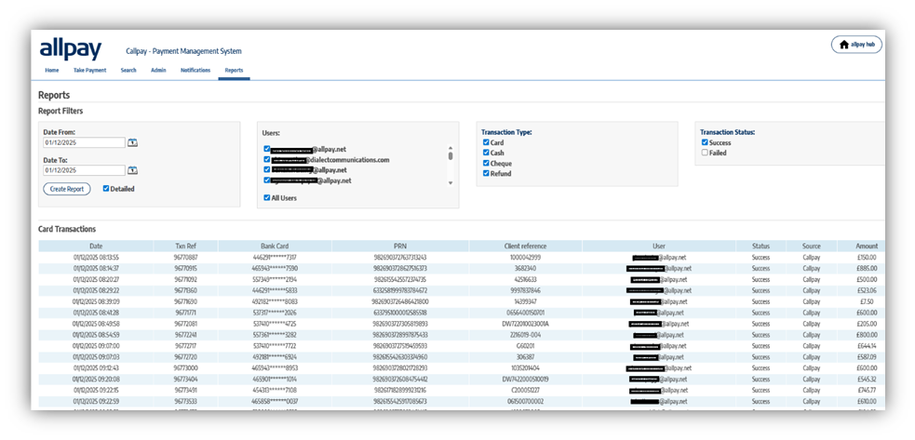Uncheck the Cash transaction type
915x440 pixels.
(486, 153)
